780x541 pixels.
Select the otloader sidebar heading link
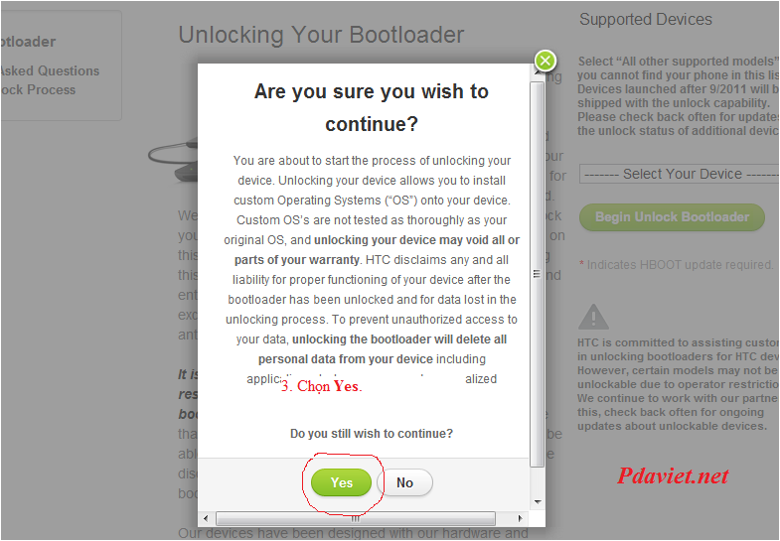tap(28, 42)
